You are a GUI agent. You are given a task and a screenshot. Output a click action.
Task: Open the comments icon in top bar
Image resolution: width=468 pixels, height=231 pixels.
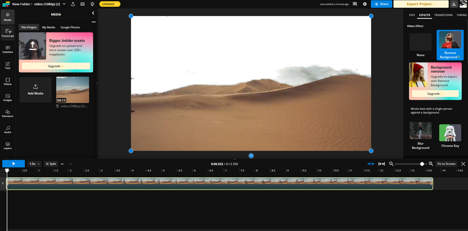(355, 4)
